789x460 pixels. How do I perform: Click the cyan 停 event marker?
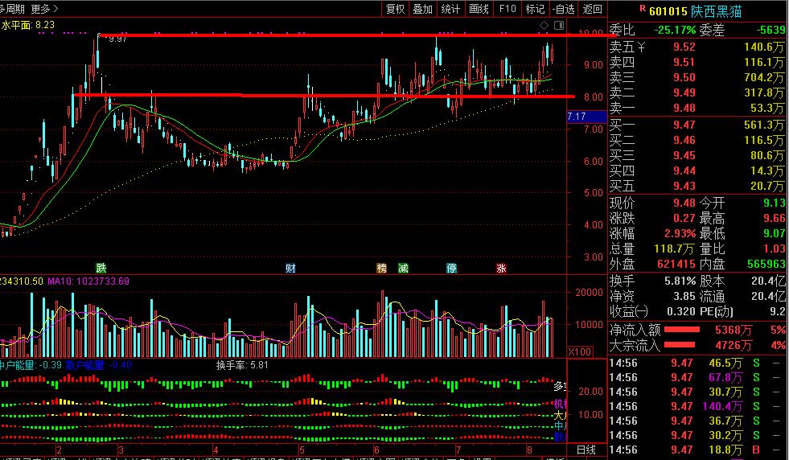(x=451, y=268)
